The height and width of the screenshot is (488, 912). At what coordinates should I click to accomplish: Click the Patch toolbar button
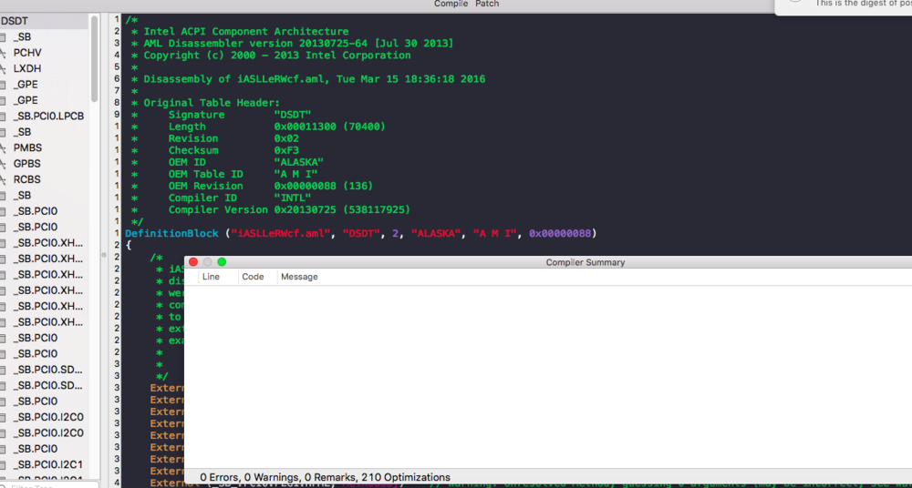pos(487,4)
